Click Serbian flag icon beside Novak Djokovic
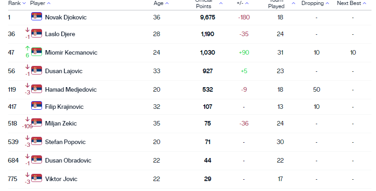The image size is (376, 191). point(36,17)
